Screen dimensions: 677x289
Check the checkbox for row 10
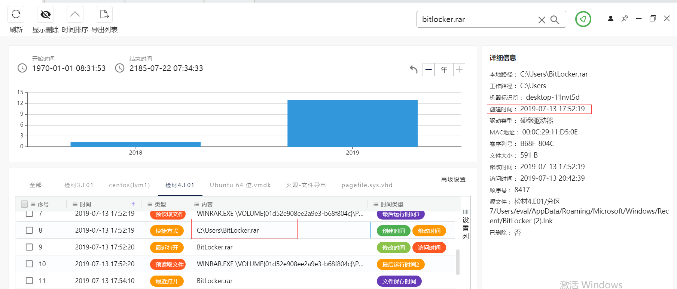pyautogui.click(x=29, y=264)
